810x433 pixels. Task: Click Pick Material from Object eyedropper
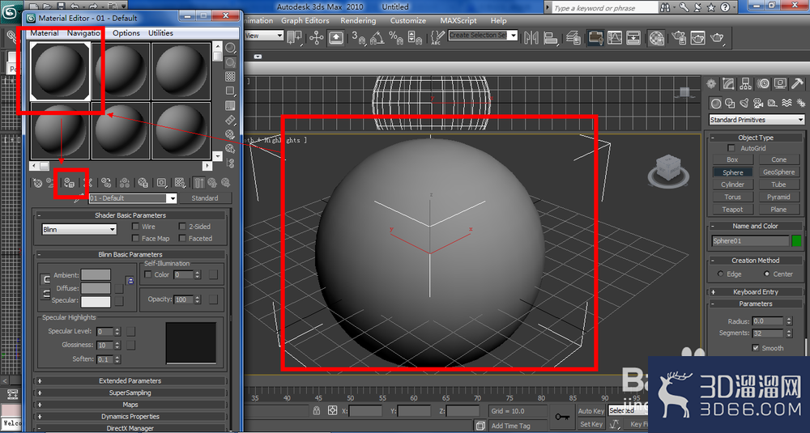78,198
